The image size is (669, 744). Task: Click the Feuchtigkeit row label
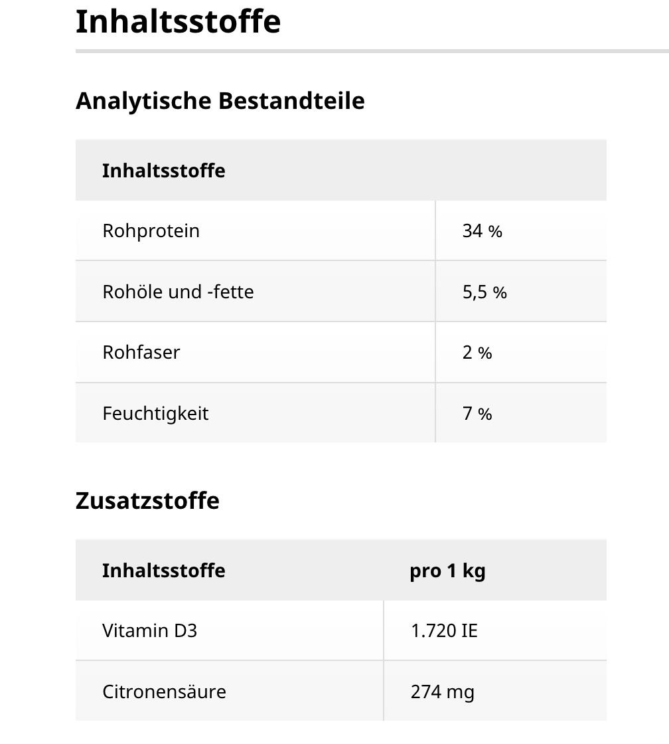[155, 414]
